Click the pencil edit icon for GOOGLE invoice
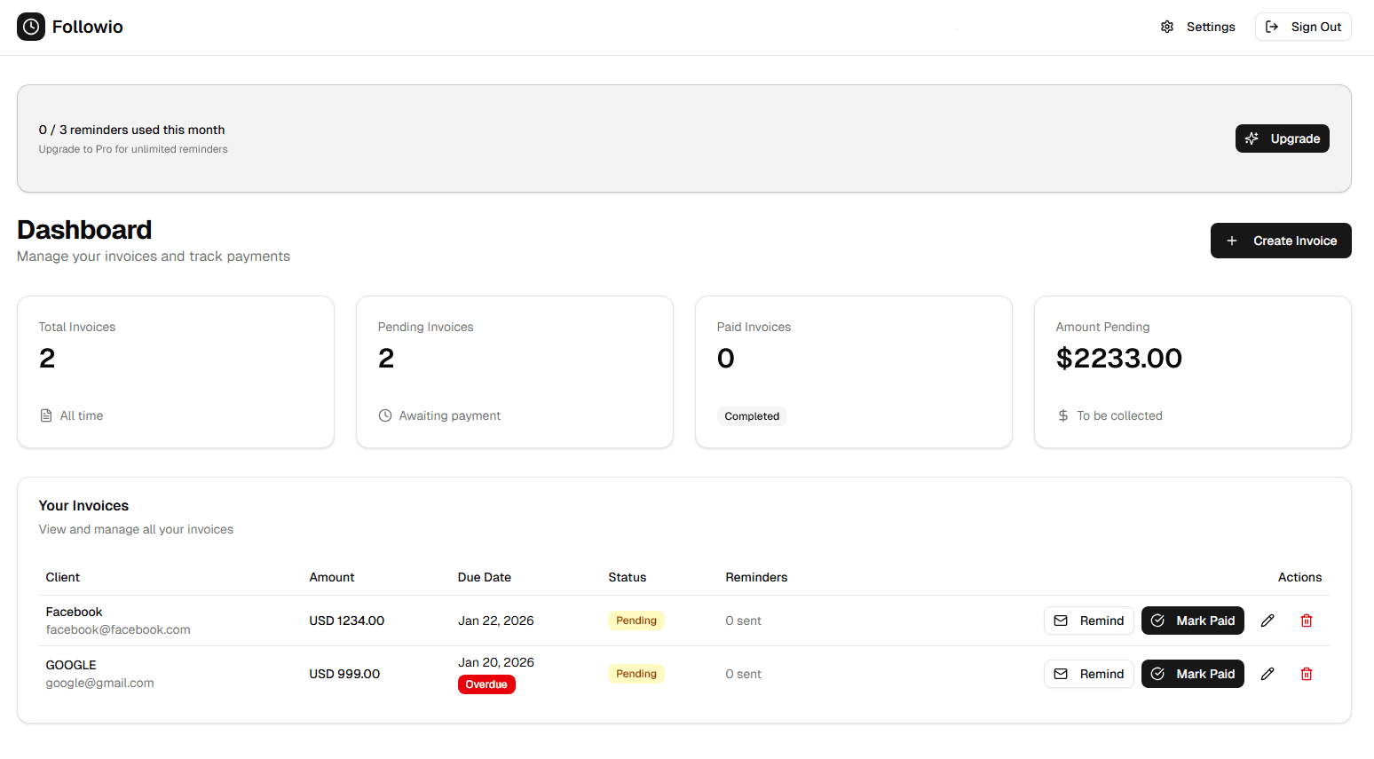Screen dimensions: 1374x759 [x=1267, y=673]
